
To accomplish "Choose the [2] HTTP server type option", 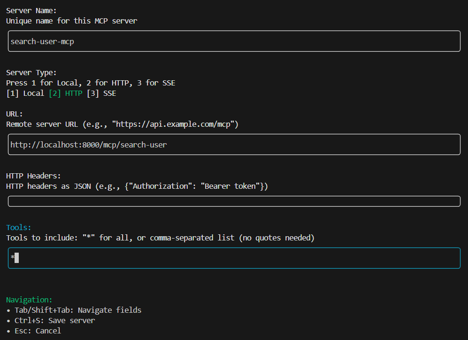I will (65, 93).
